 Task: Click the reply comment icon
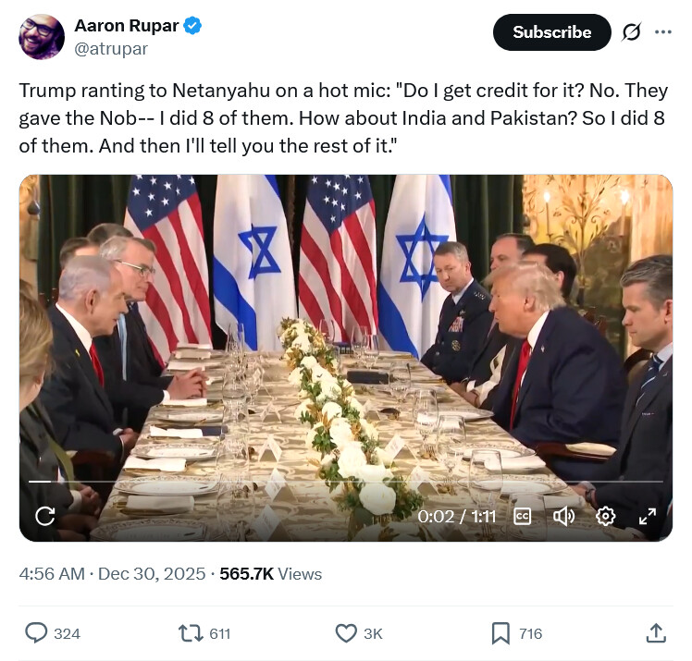[x=36, y=633]
